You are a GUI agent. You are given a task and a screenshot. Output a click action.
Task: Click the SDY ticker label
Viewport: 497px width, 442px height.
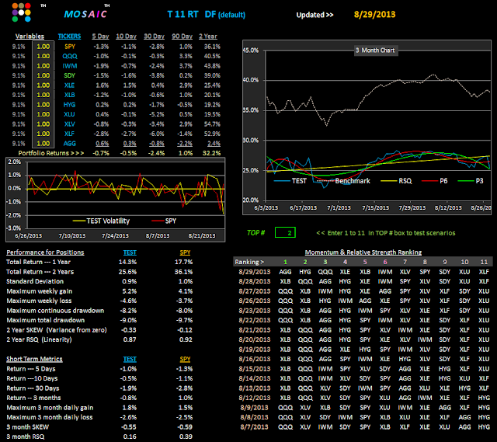point(70,75)
